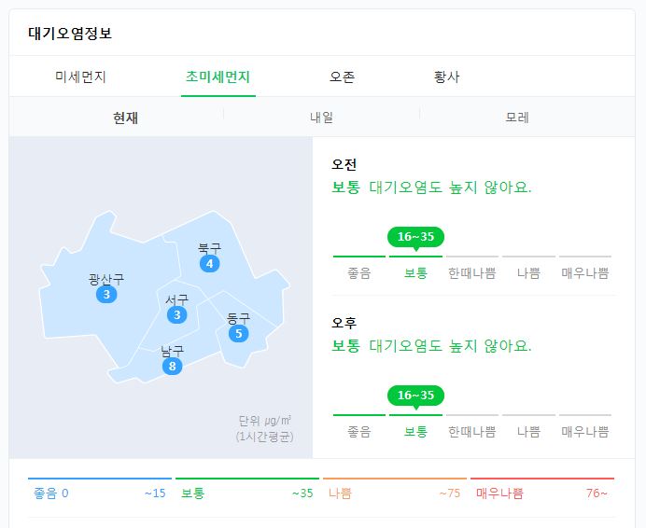646x528 pixels.
Task: Open the 황사 tab
Action: pos(446,77)
